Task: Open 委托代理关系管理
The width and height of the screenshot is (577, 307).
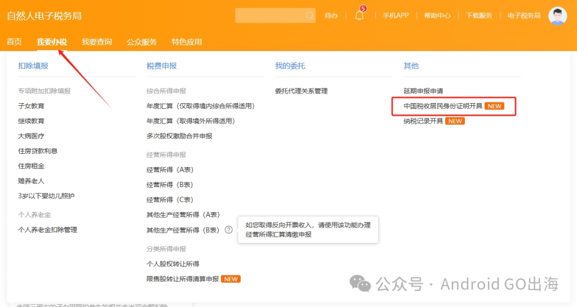Action: (301, 91)
